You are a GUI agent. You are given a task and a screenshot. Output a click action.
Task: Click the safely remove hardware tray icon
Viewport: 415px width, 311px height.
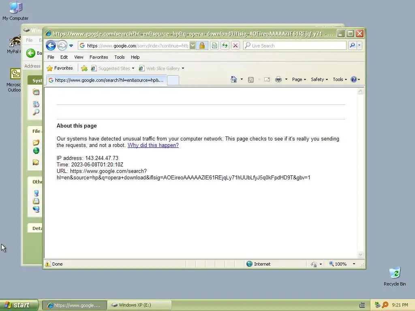point(377,305)
